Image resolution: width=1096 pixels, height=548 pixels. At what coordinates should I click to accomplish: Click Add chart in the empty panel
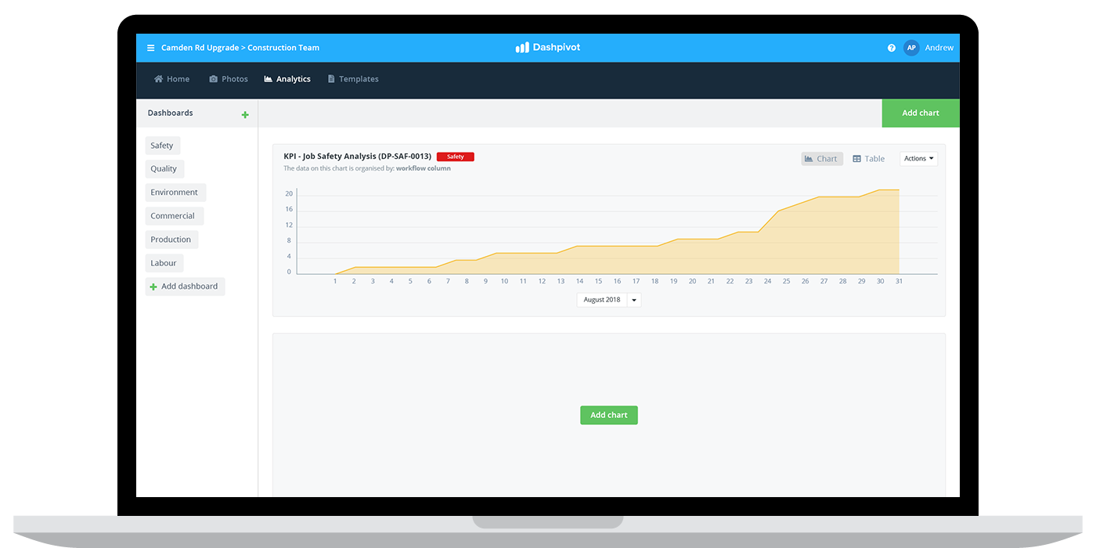point(609,415)
